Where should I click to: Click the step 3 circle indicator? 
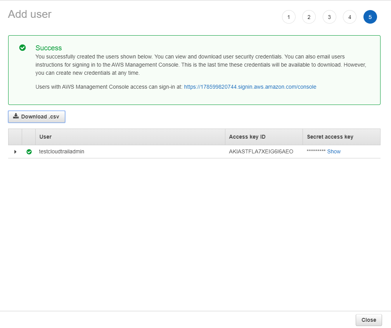[x=329, y=17]
